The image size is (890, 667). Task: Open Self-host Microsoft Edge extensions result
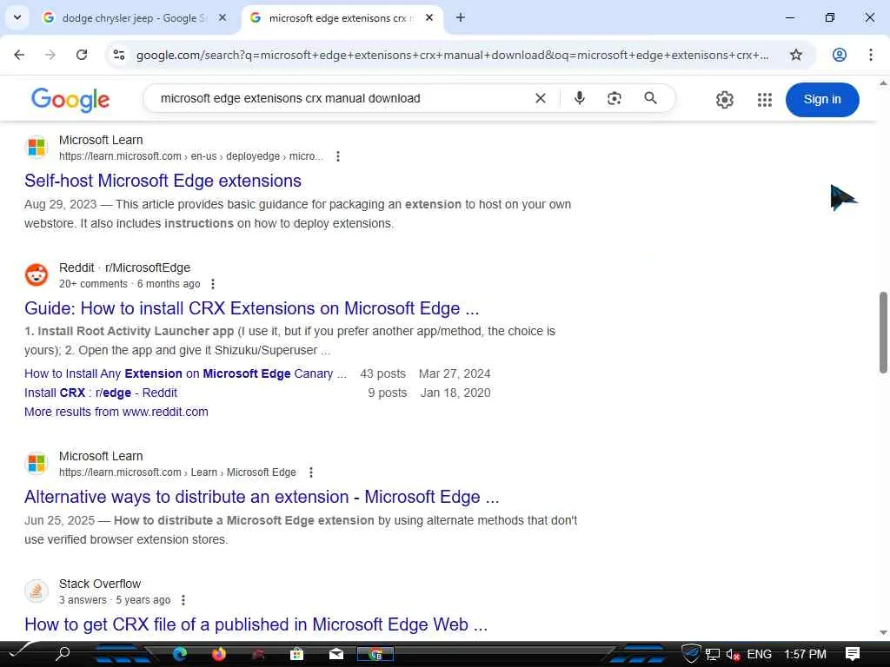point(163,181)
